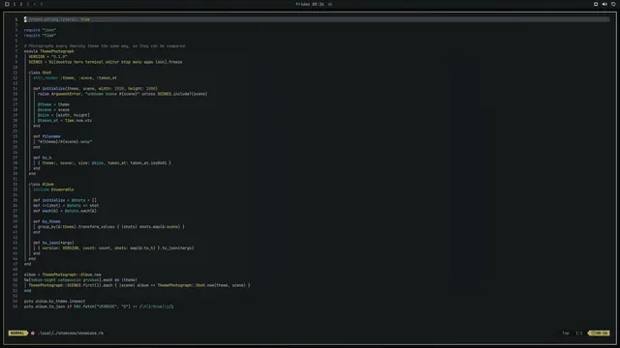Image resolution: width=620 pixels, height=348 pixels.
Task: Click line number 55 in the gutter
Action: [x=15, y=306]
